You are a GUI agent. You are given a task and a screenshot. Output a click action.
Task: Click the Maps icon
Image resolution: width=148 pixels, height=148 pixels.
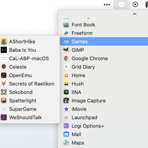(x=66, y=143)
